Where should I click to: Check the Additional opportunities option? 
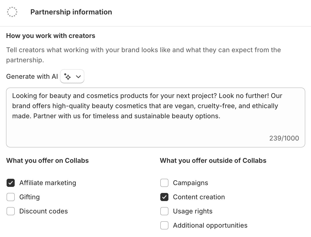tap(164, 225)
